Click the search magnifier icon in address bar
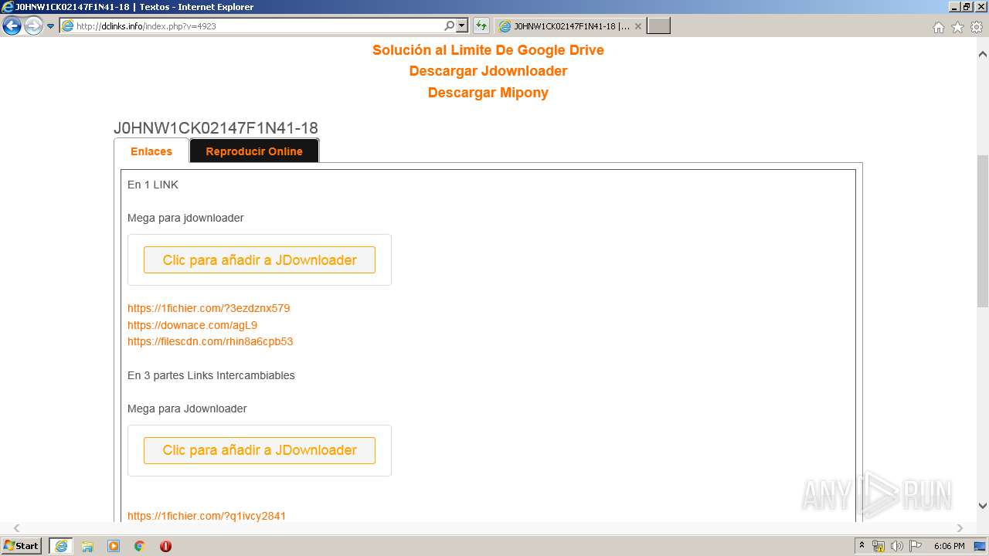Image resolution: width=989 pixels, height=556 pixels. click(x=449, y=25)
